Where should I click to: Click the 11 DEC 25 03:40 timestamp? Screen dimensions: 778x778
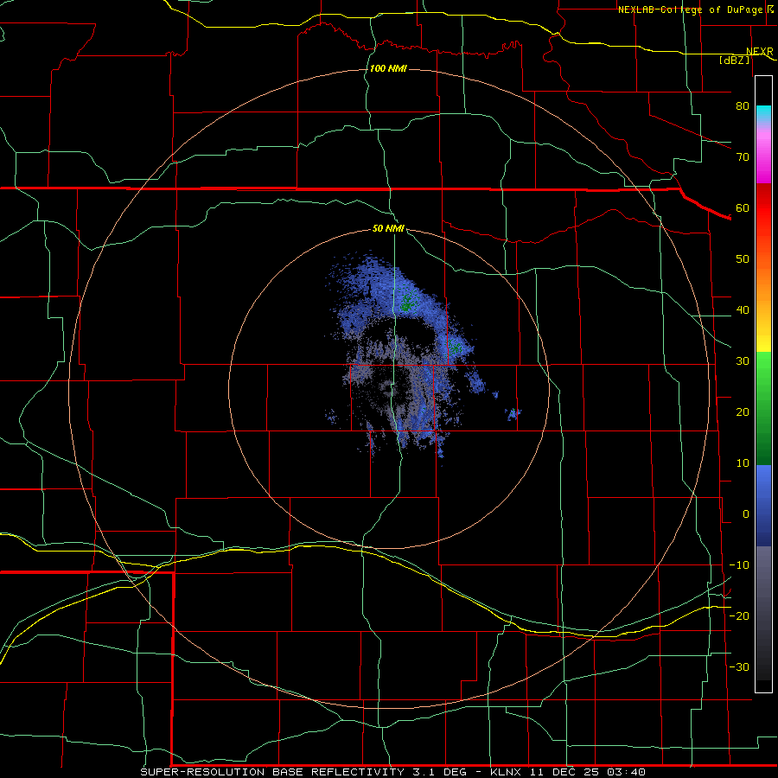click(588, 772)
